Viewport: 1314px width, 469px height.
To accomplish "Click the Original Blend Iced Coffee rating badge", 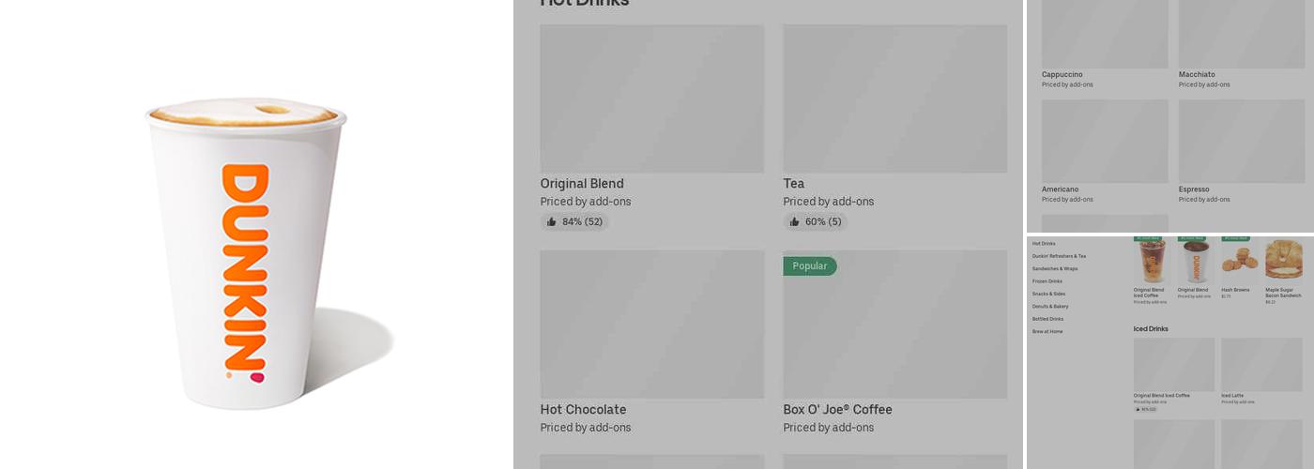I will tap(1146, 410).
